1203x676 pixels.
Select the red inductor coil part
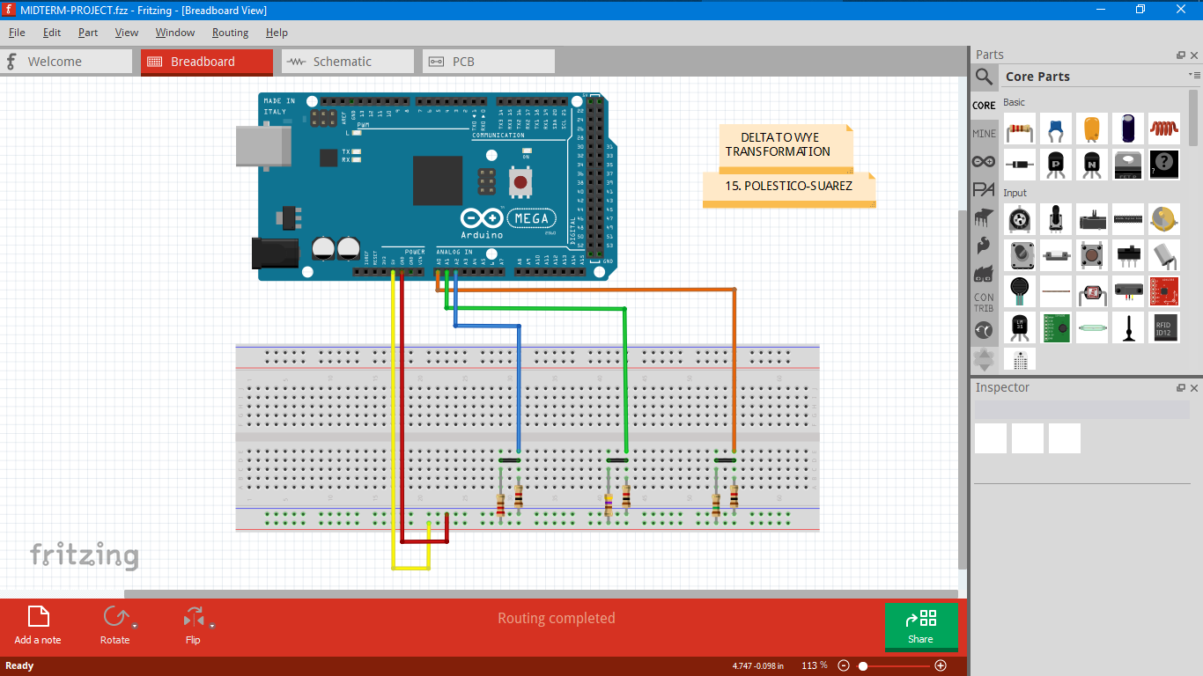click(x=1164, y=129)
